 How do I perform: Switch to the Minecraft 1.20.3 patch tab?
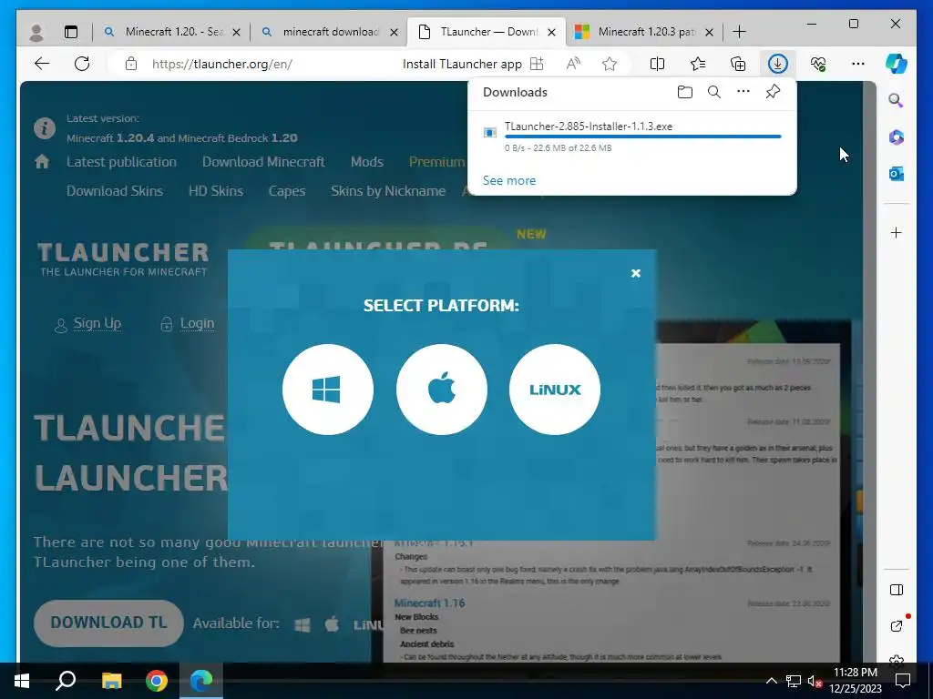[642, 32]
